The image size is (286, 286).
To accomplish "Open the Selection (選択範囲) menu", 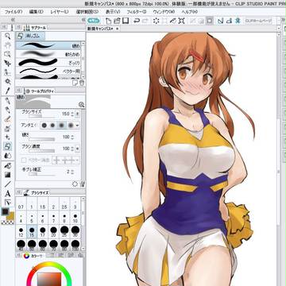I will [87, 12].
